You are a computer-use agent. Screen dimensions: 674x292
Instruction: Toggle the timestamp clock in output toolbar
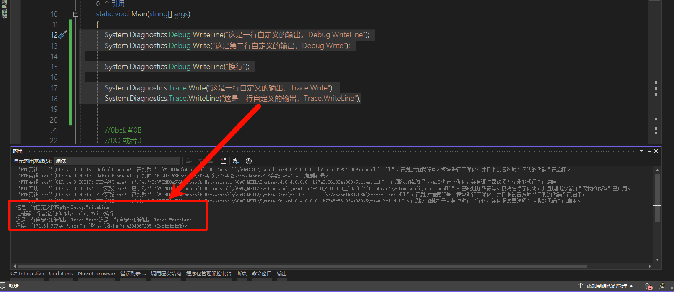click(249, 161)
